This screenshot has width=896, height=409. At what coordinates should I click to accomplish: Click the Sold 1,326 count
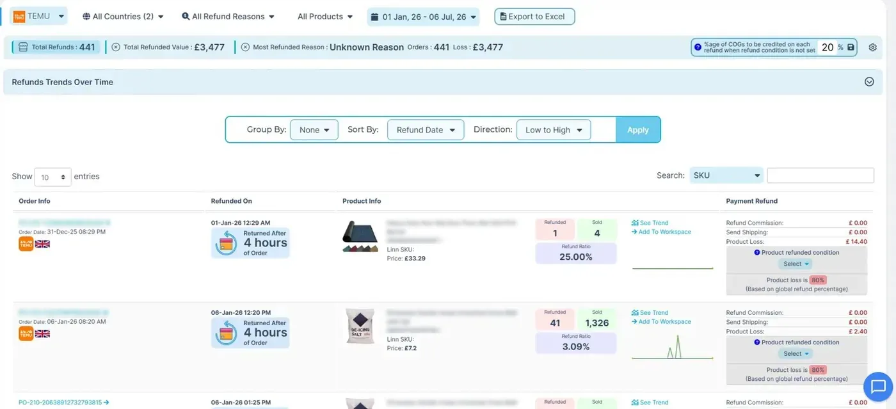pyautogui.click(x=597, y=323)
